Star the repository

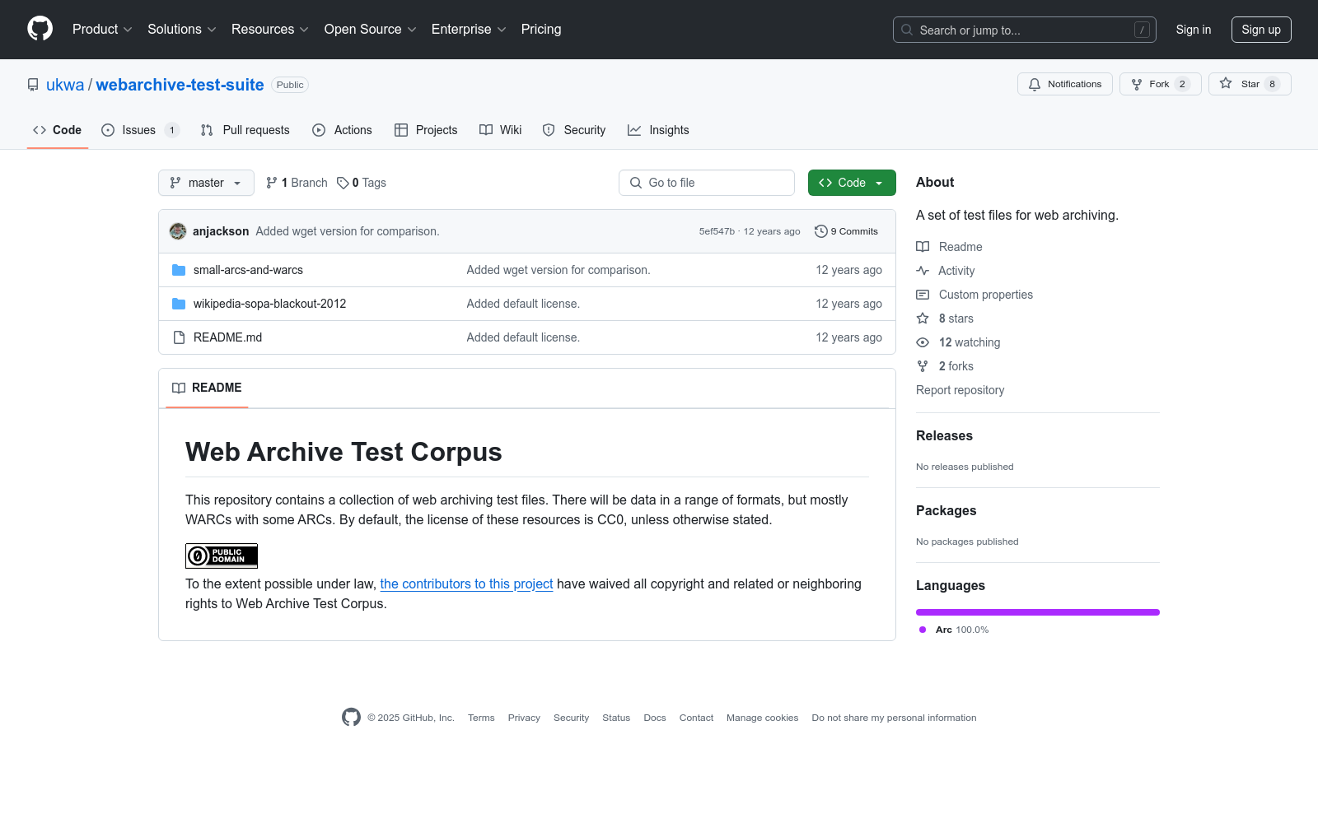point(1250,84)
